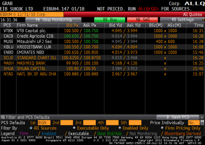Select the MASHREQ BANK firm name

(x=31, y=63)
